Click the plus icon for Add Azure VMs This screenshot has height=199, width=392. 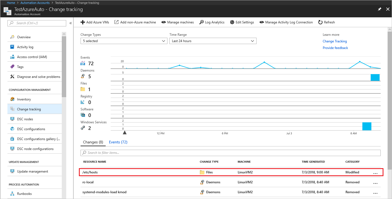pos(82,22)
